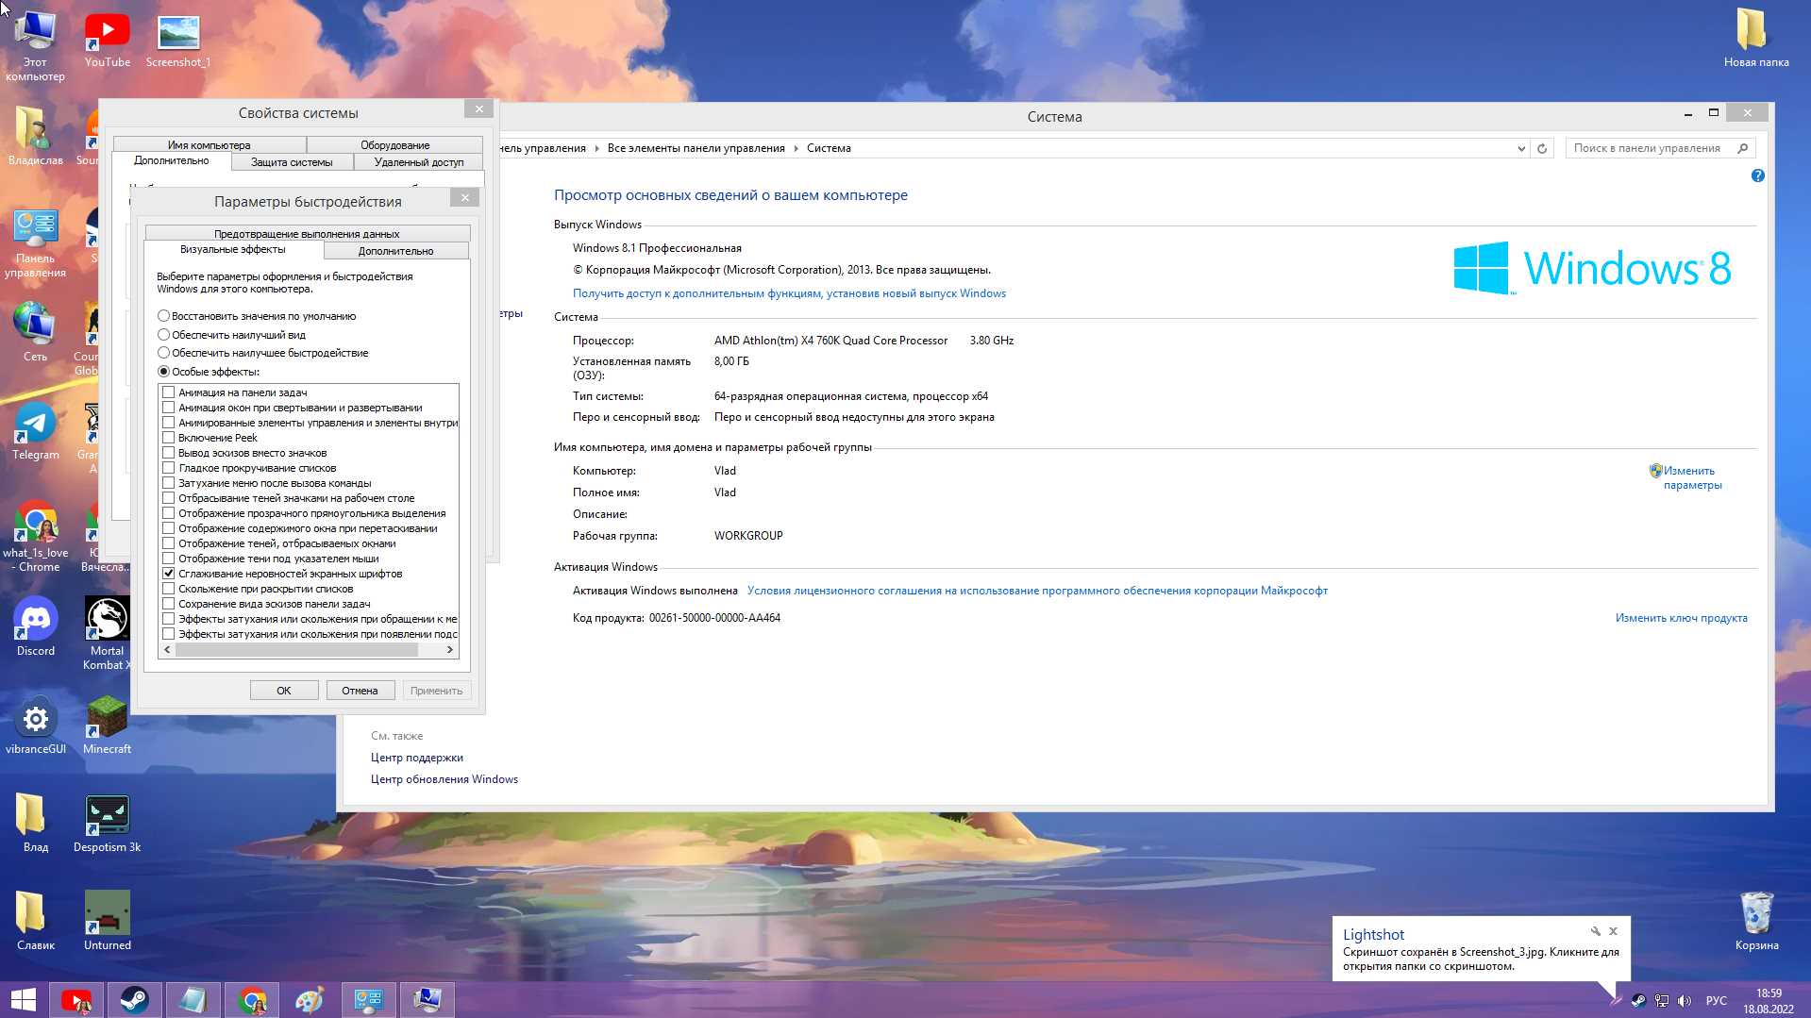Screen dimensions: 1811x1018
Task: Open 'Центр поддержки' link
Action: (x=416, y=758)
